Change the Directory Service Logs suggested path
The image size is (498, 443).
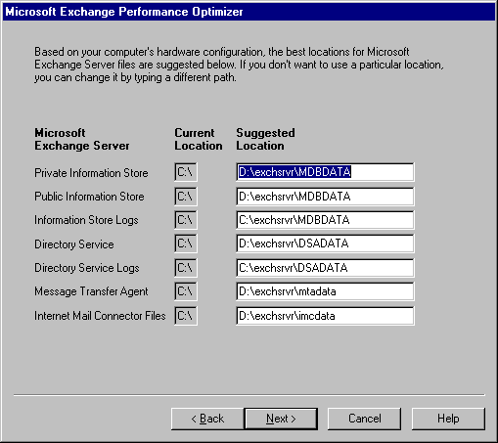(325, 268)
